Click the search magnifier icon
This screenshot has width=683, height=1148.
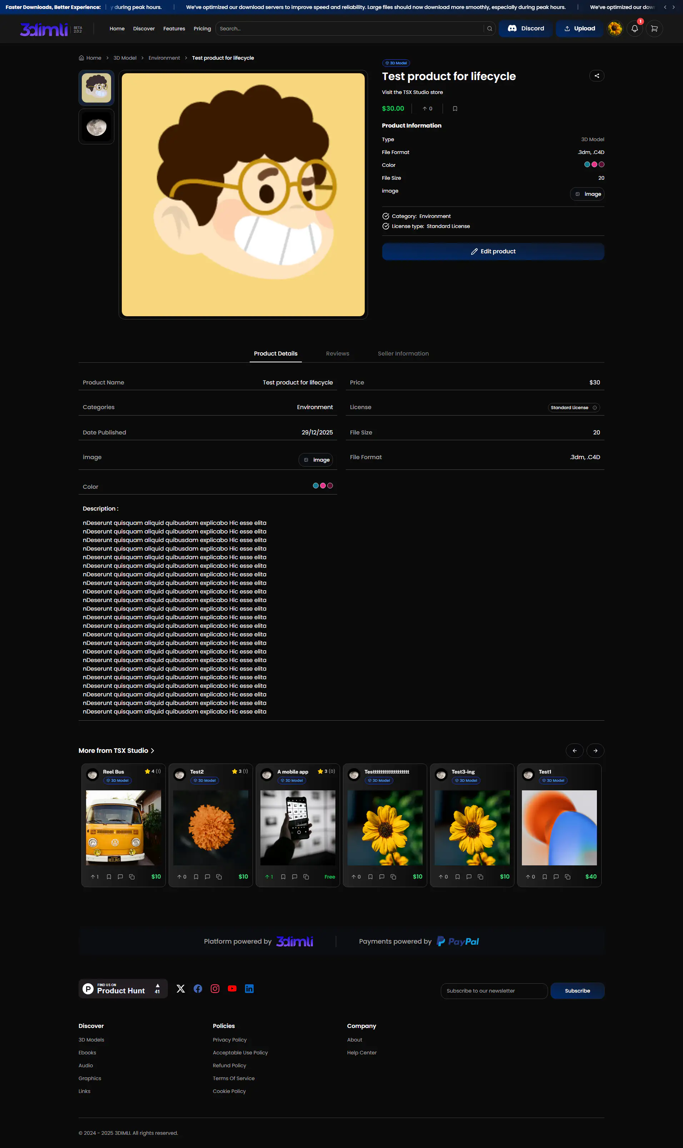[x=489, y=29]
